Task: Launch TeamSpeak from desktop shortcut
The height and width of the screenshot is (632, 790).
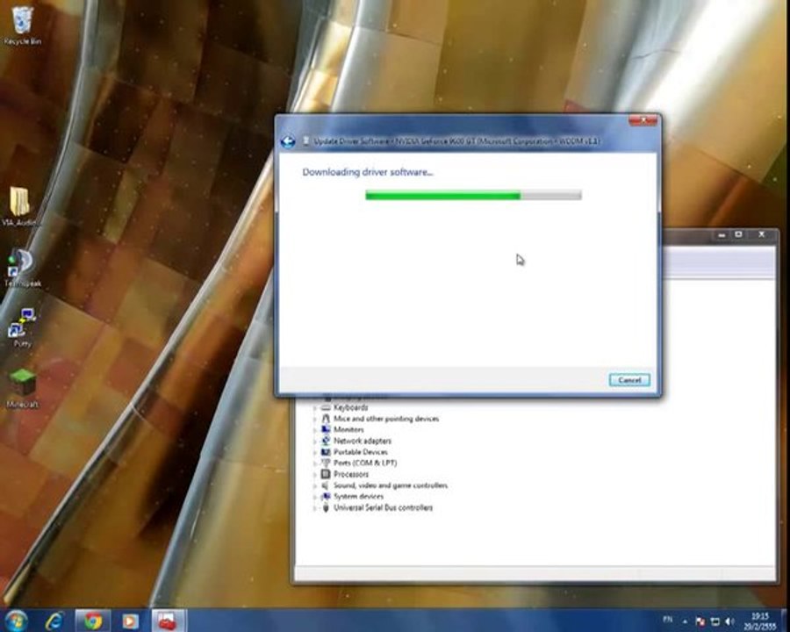Action: pyautogui.click(x=22, y=268)
